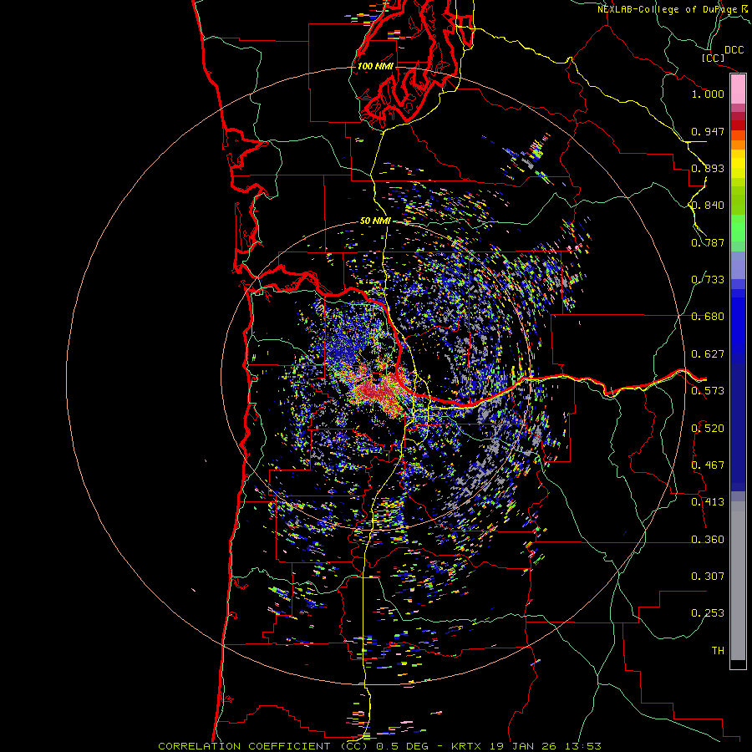This screenshot has width=752, height=752.
Task: Click the 0.680 scale value
Action: tap(708, 317)
